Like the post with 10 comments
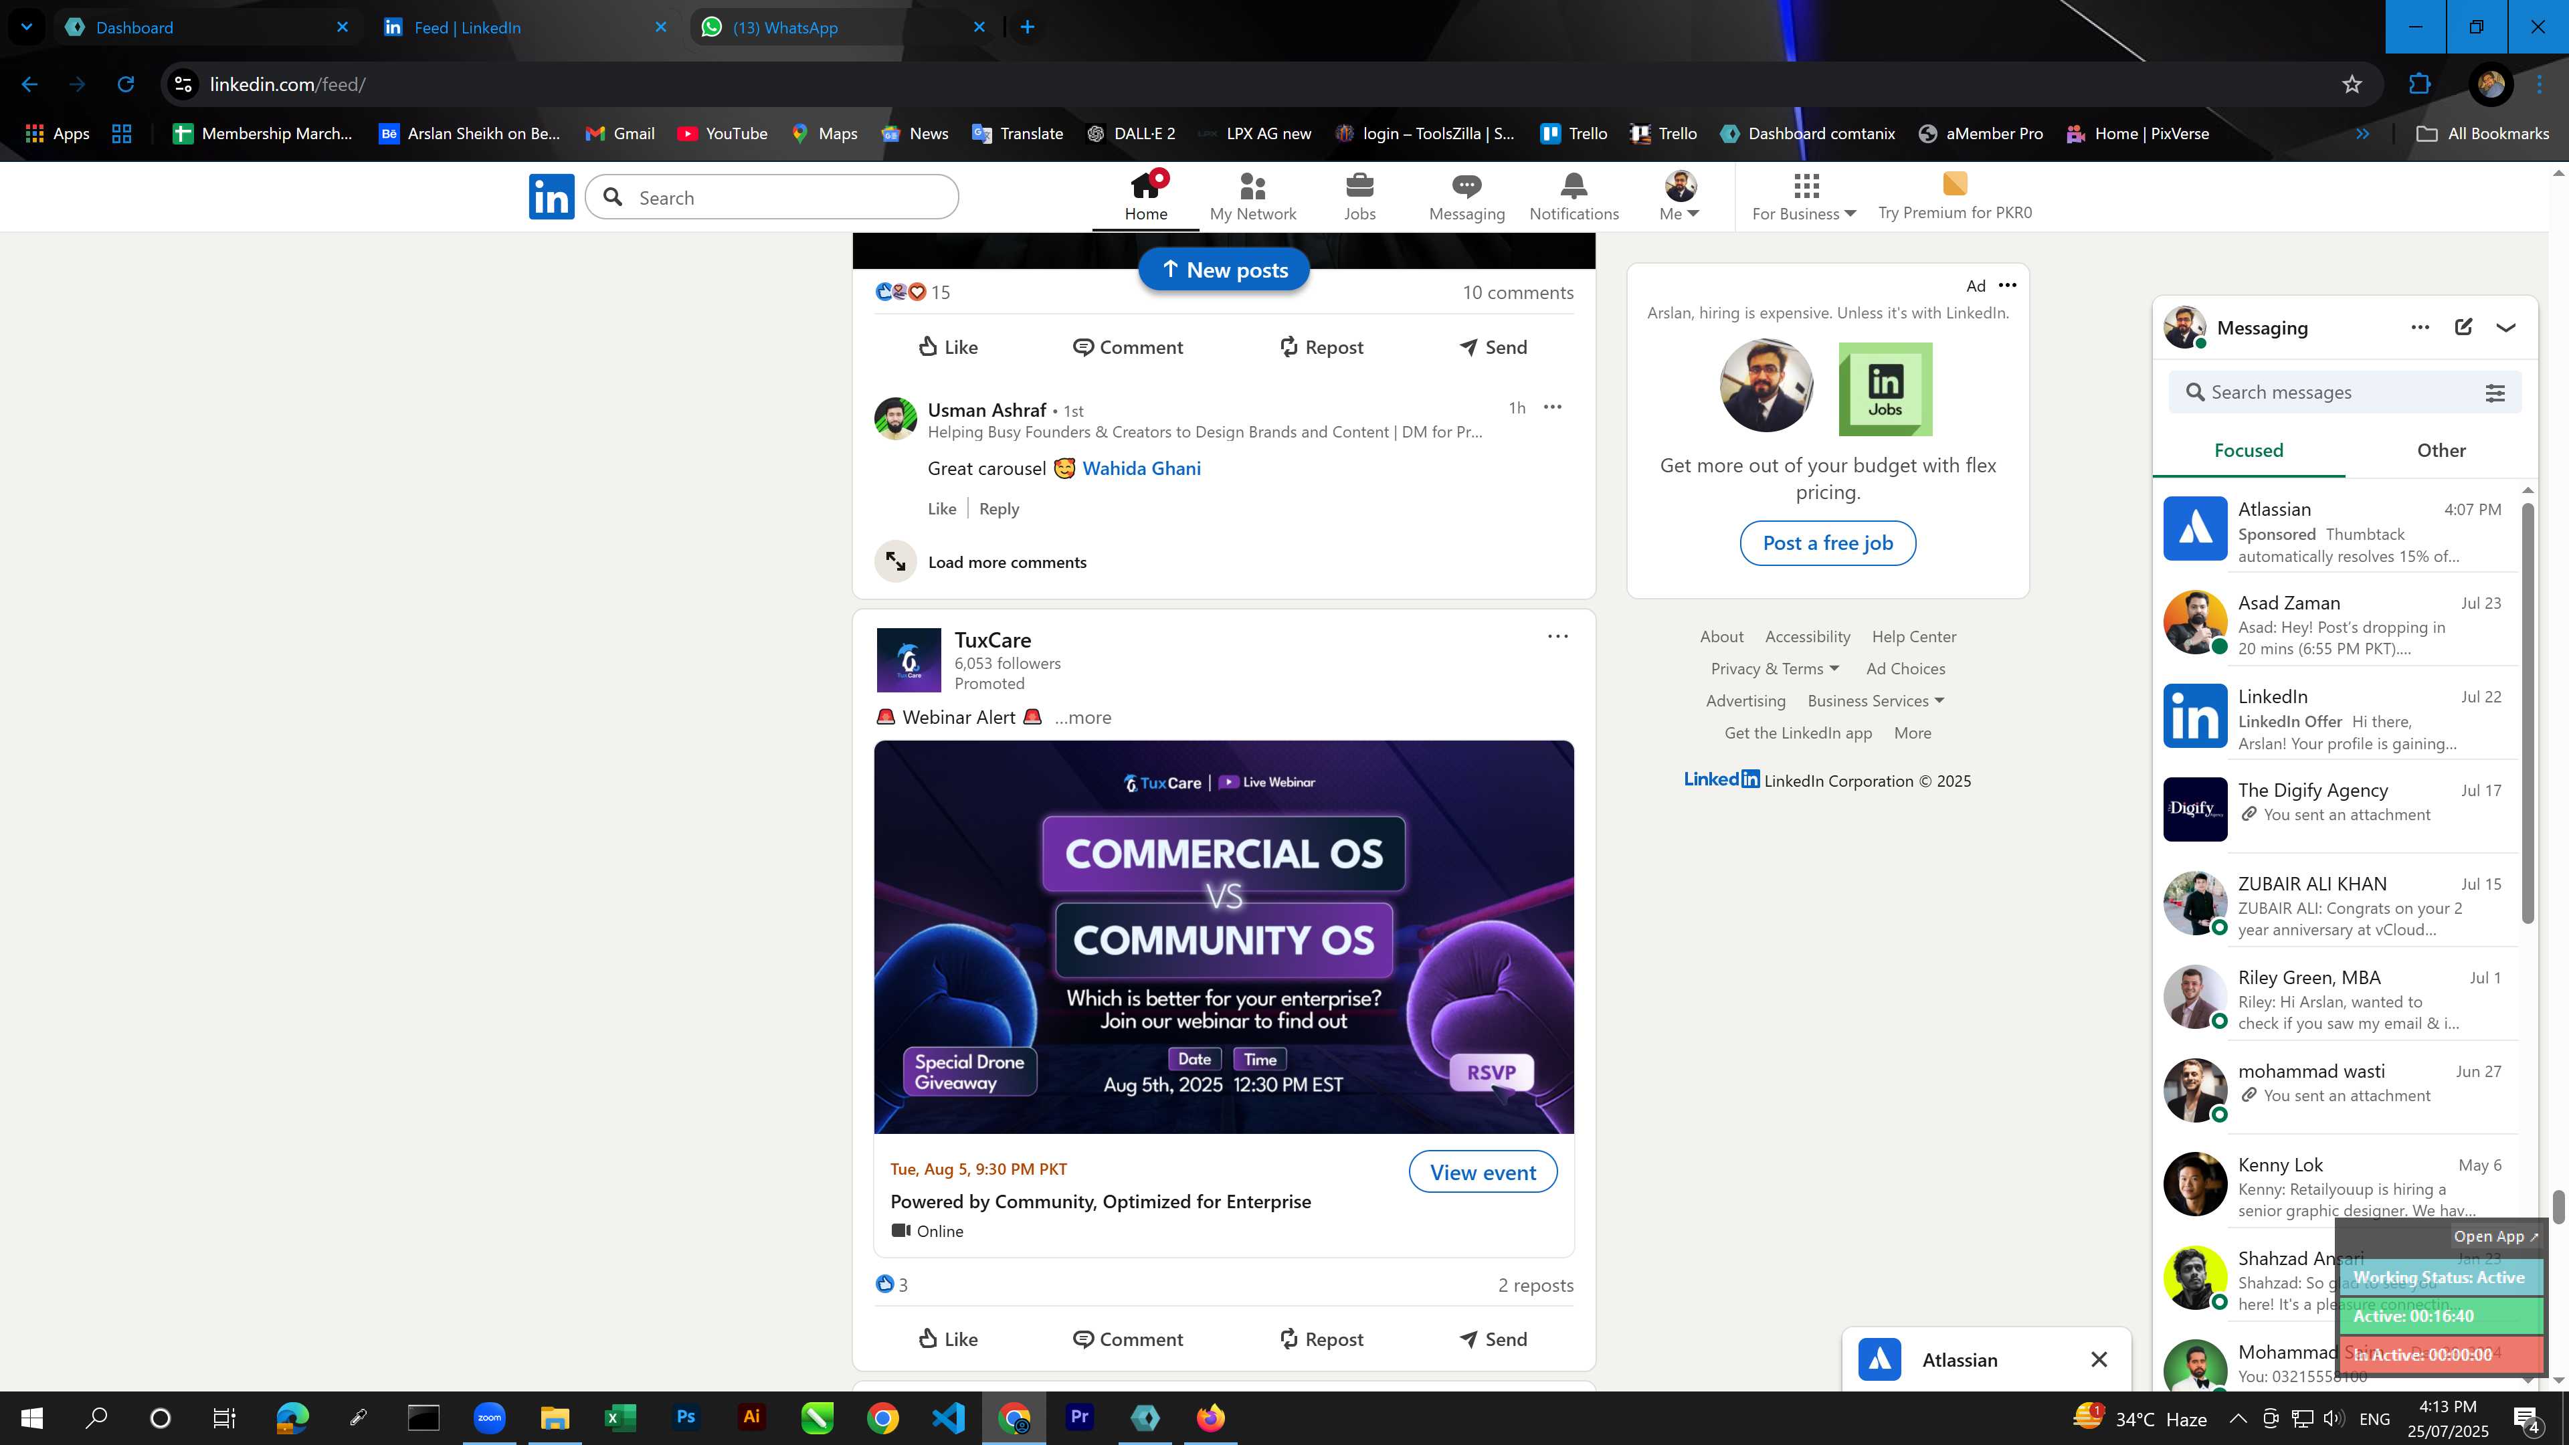Image resolution: width=2569 pixels, height=1445 pixels. tap(947, 347)
